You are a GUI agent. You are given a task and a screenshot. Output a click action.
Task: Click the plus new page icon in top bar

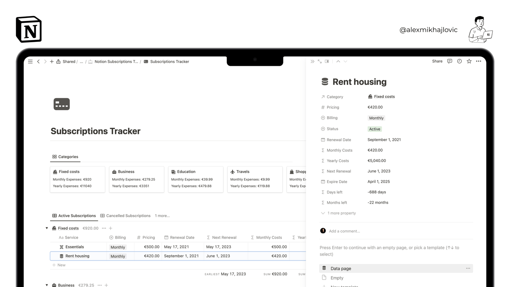click(x=52, y=62)
